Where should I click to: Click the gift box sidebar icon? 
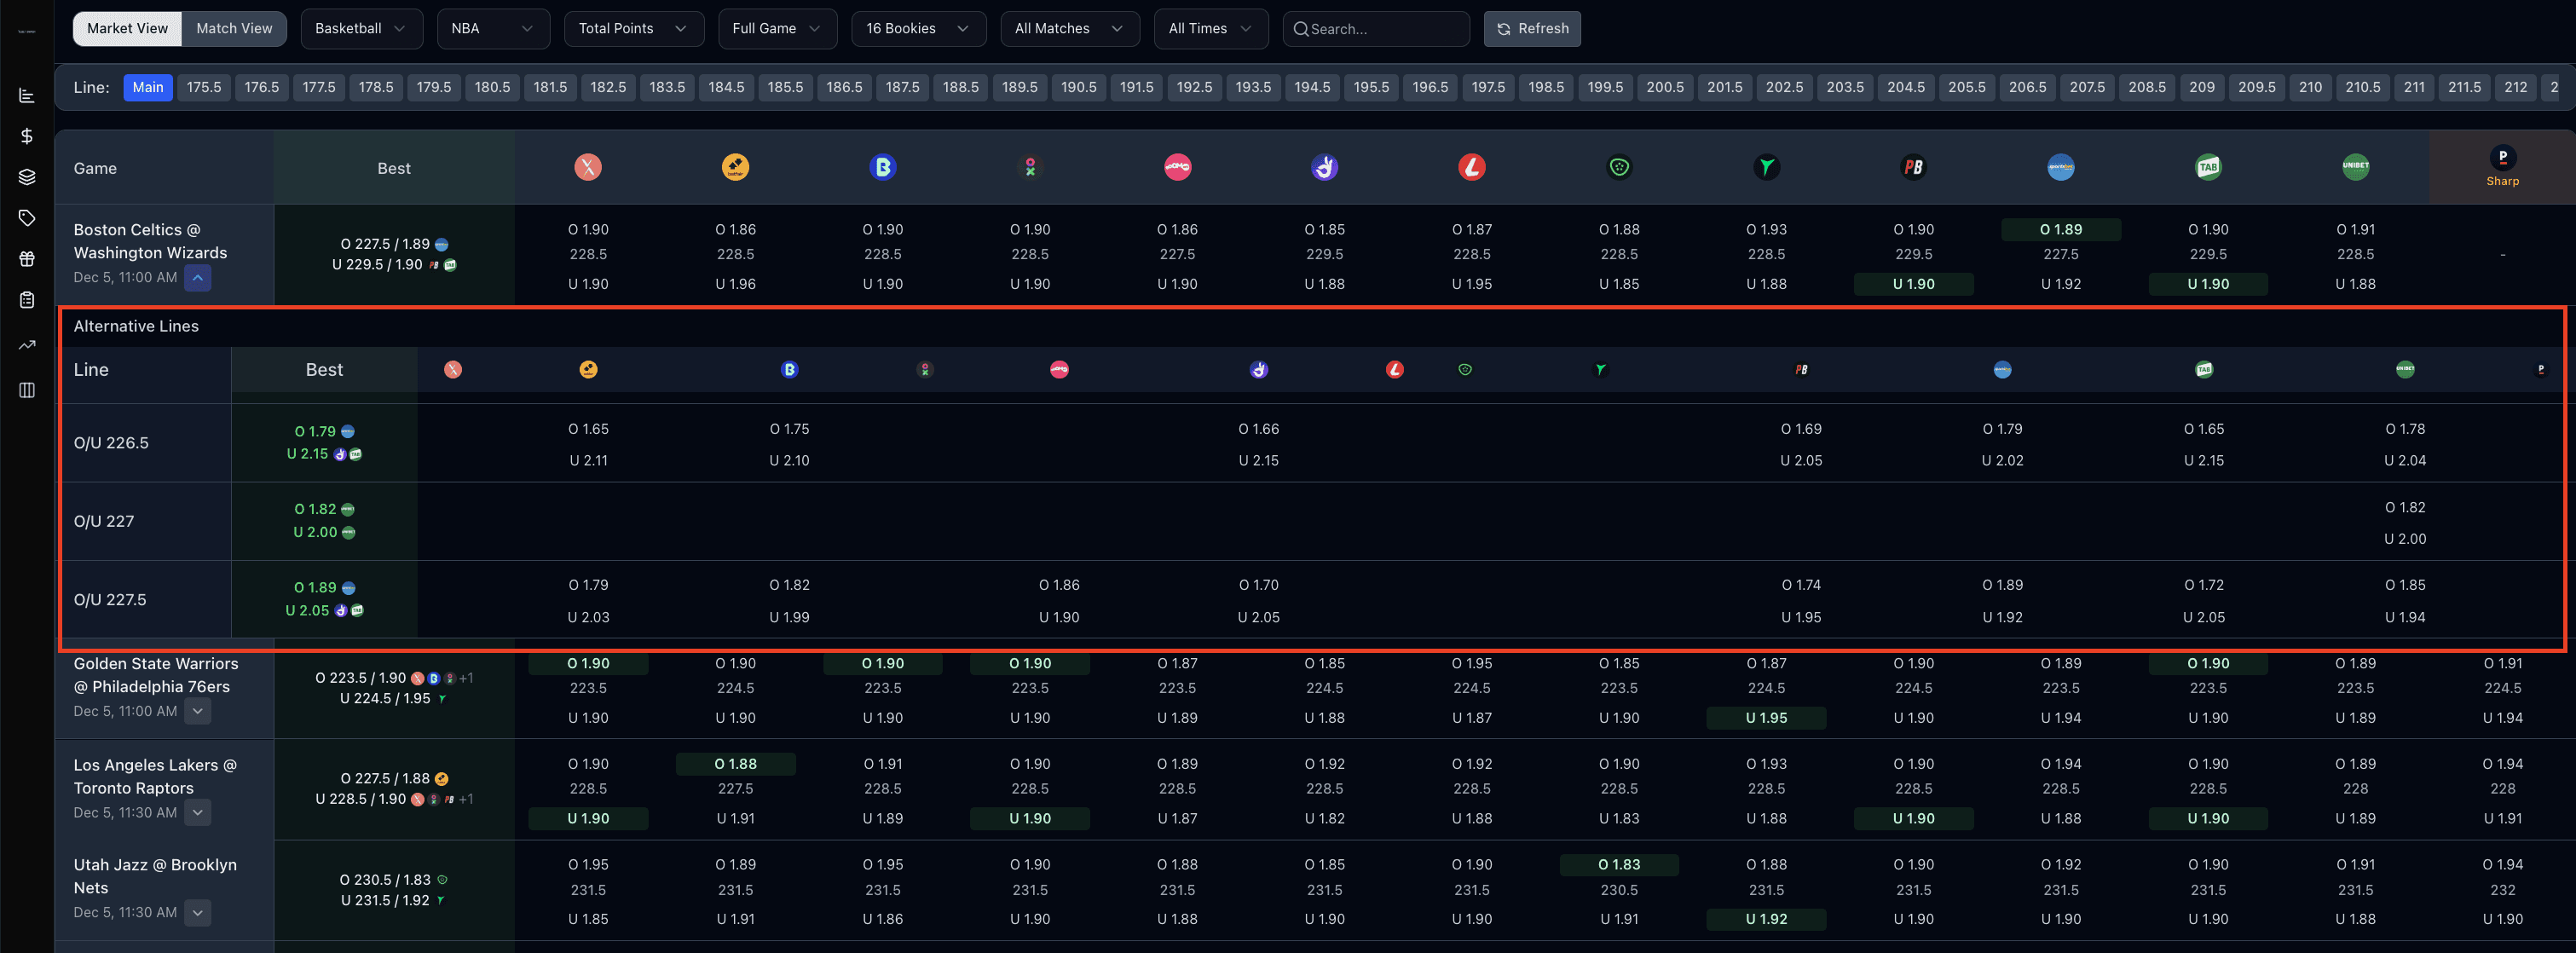(x=27, y=259)
